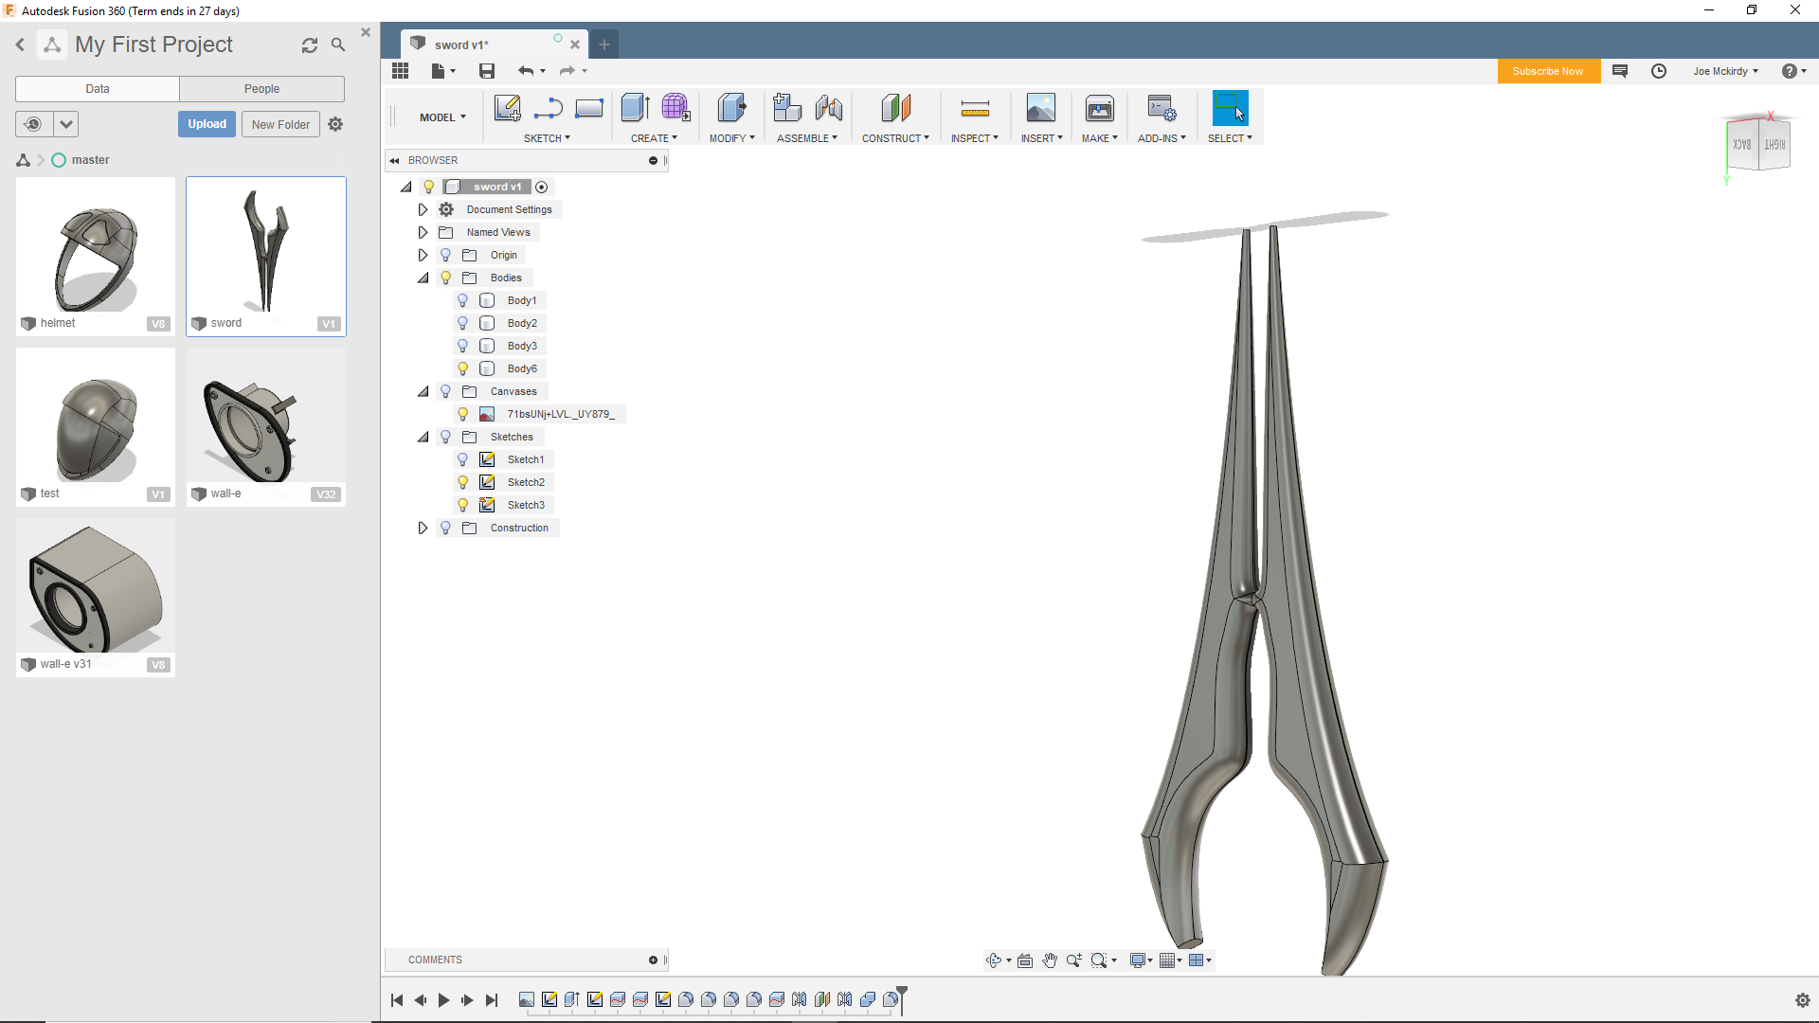Toggle visibility of Sketch3
This screenshot has height=1023, width=1819.
463,505
